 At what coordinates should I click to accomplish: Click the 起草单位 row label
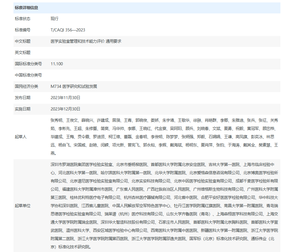coord(23,206)
